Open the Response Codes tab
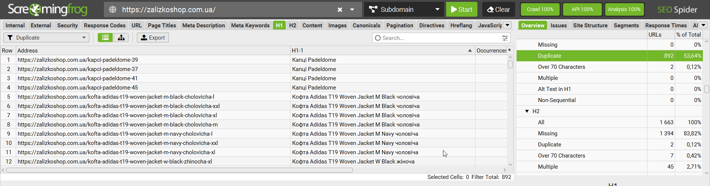710x186 pixels. 105,25
